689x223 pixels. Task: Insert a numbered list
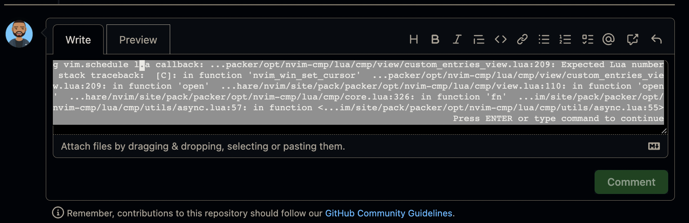(x=565, y=39)
